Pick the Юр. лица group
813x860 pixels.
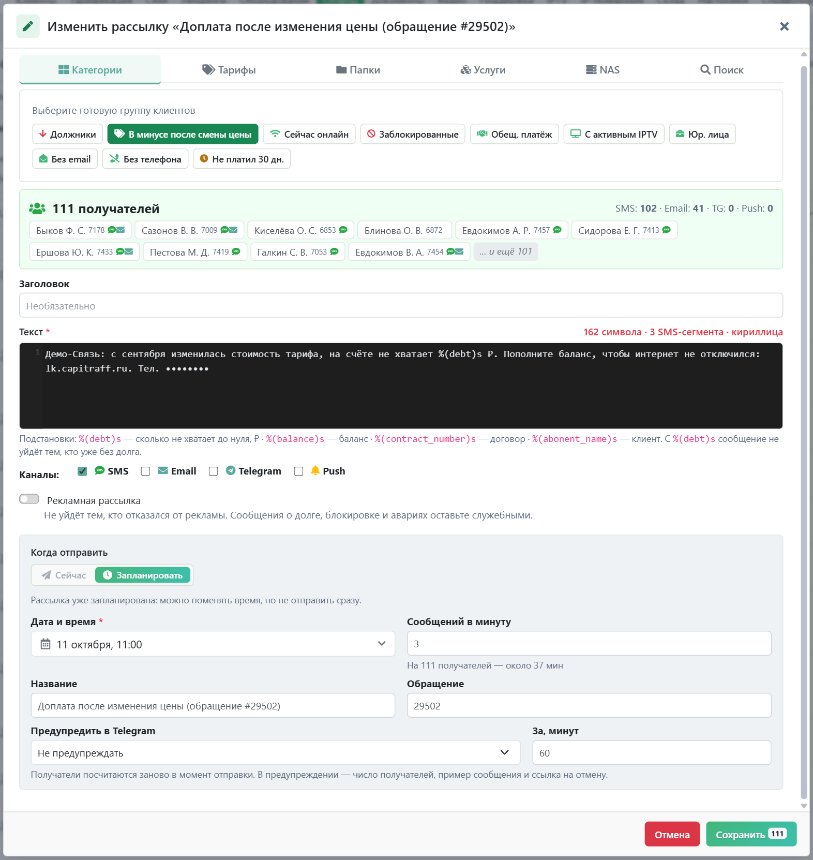tap(702, 134)
